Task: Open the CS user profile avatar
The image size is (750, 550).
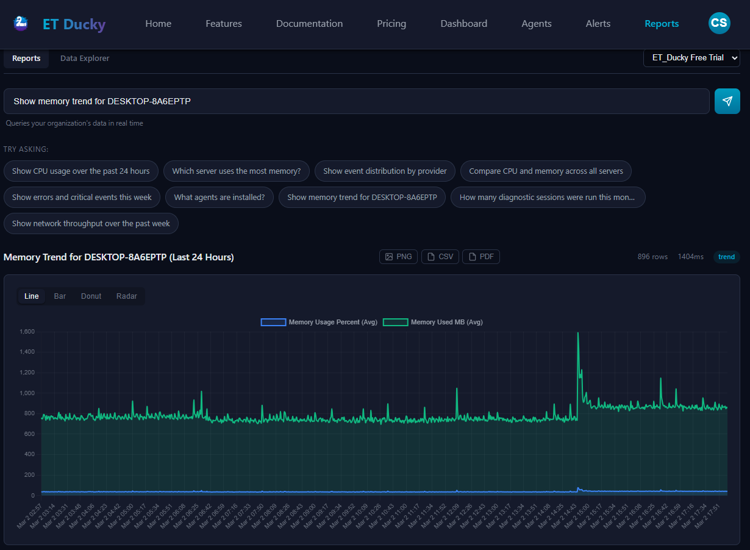Action: click(x=719, y=23)
